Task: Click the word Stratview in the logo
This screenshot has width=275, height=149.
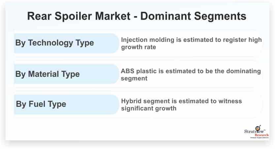Action: 254,131
